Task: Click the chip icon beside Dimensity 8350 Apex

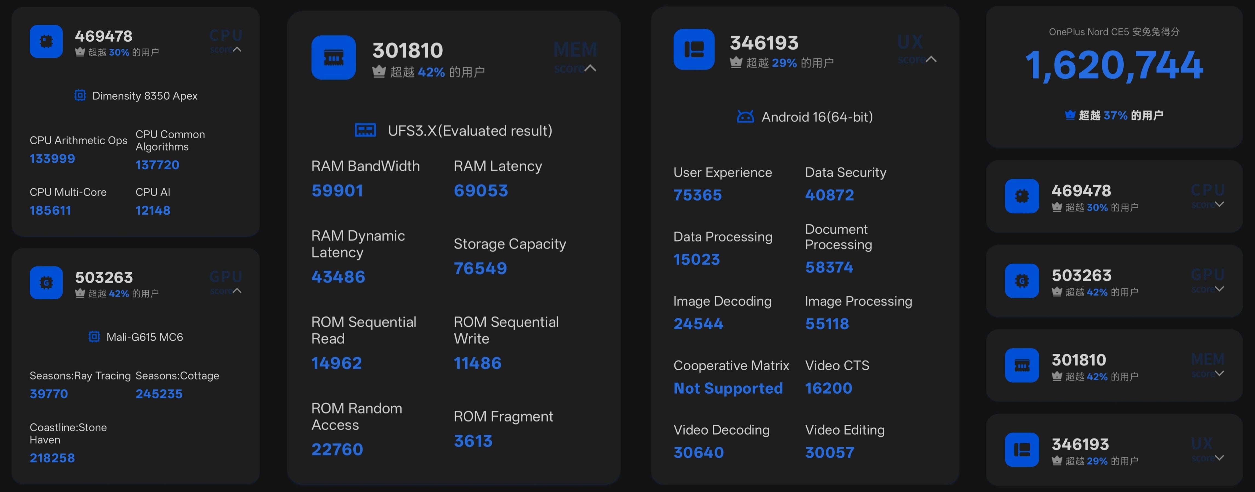Action: point(80,95)
